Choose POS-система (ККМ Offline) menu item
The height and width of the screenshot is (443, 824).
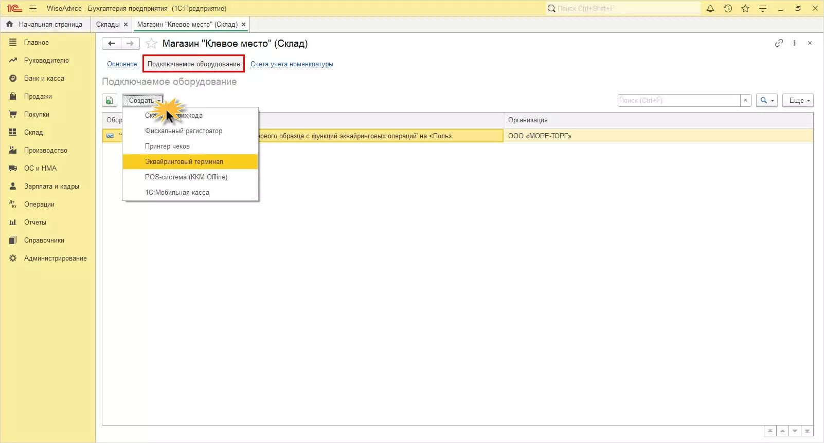[x=190, y=177]
